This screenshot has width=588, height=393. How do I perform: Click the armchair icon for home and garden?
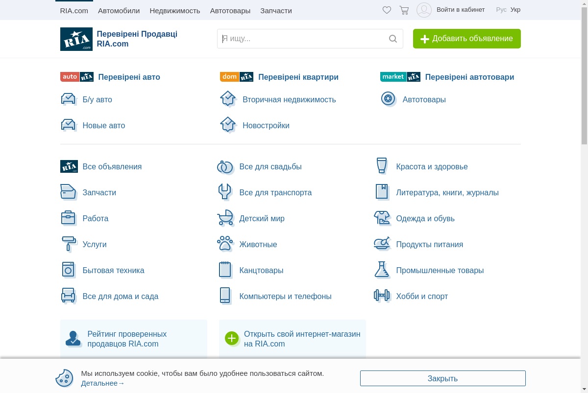(x=69, y=296)
